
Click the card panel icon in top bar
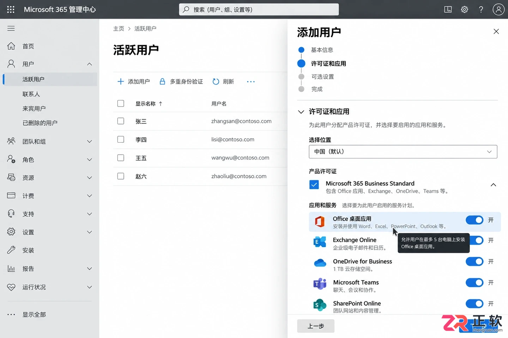[448, 10]
